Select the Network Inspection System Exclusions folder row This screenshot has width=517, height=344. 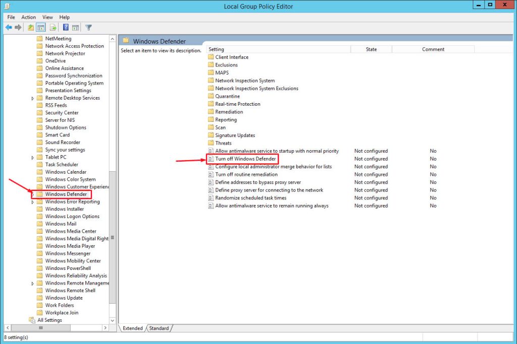(256, 89)
